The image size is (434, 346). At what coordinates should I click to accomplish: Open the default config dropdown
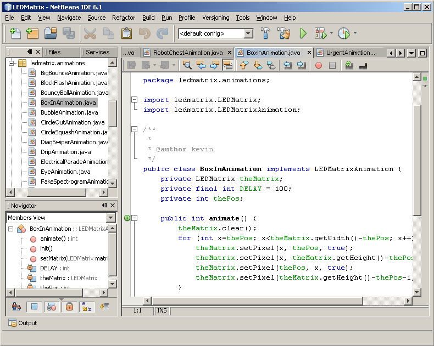click(x=248, y=33)
